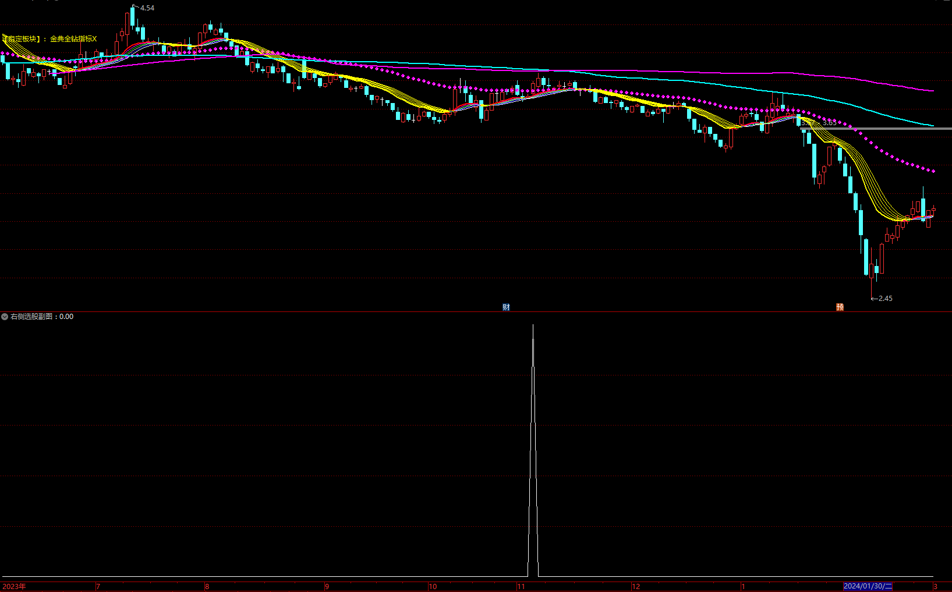Click the 右侧选股副图 sub-chart indicator label
Image resolution: width=952 pixels, height=592 pixels.
pyautogui.click(x=31, y=317)
